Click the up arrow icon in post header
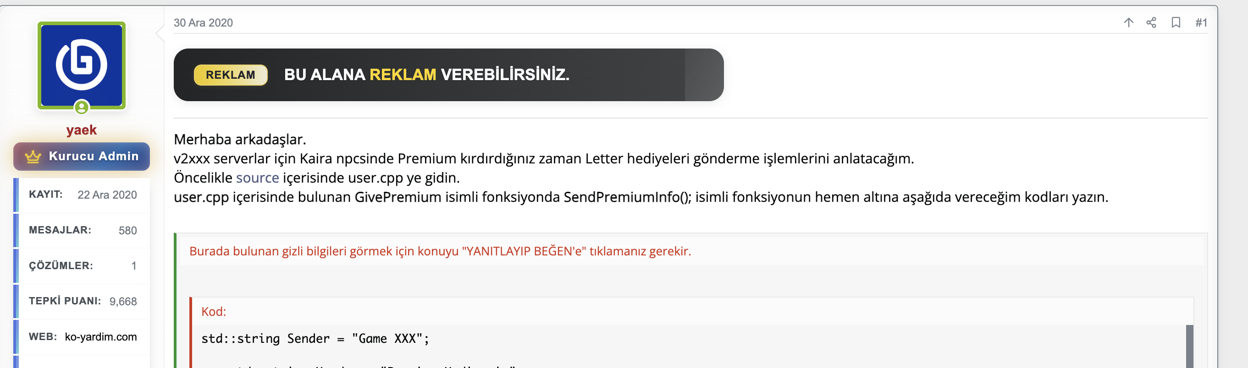 coord(1128,23)
